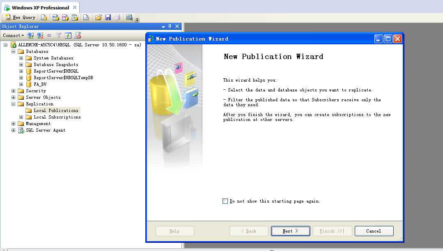This screenshot has width=443, height=251.
Task: Expand ReportServer$HBSQLTempDB database node
Action: point(21,78)
